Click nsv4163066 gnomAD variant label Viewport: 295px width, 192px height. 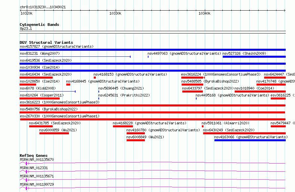coord(251,137)
